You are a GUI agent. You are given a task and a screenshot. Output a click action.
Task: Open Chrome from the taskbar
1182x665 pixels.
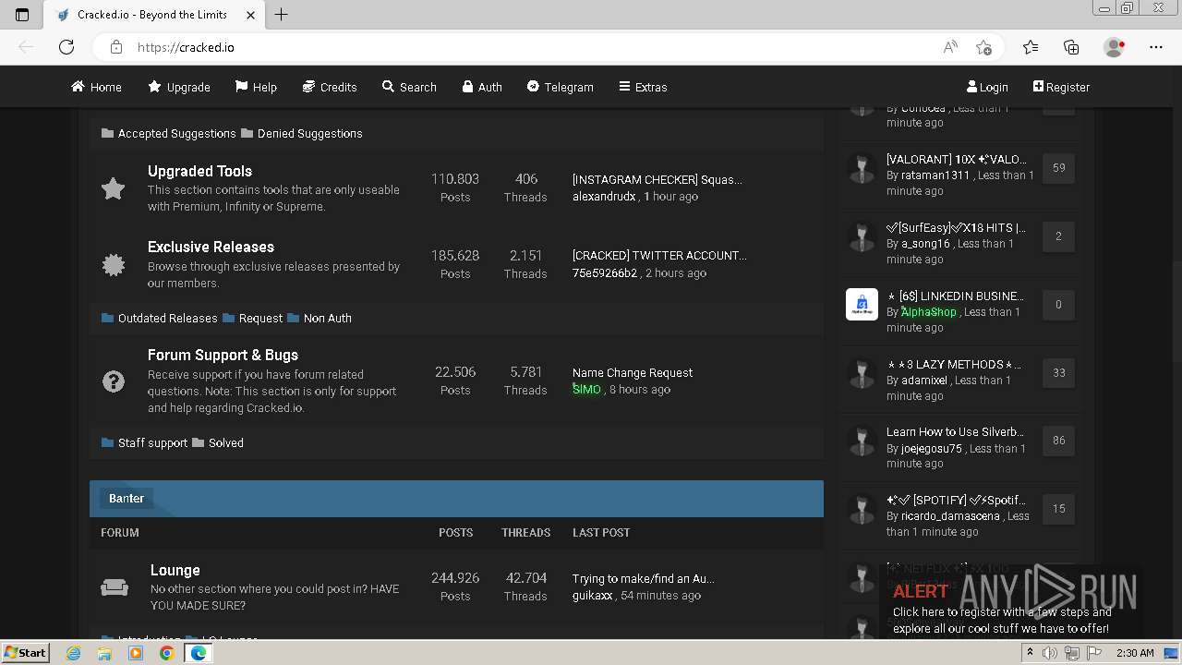point(166,653)
